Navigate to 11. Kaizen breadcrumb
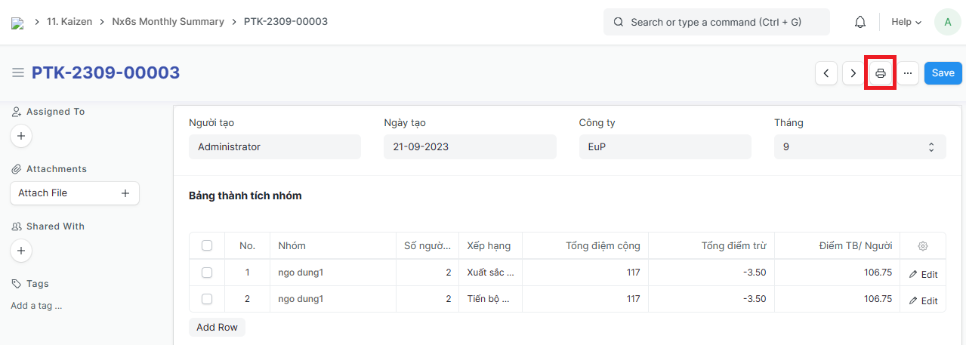 (x=69, y=22)
